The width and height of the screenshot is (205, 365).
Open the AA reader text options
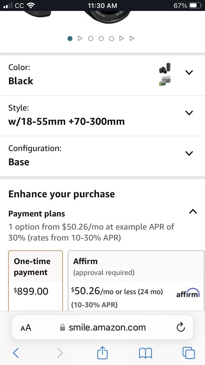26,328
